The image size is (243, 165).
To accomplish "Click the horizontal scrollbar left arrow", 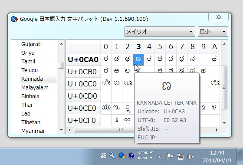I will click(x=69, y=130).
